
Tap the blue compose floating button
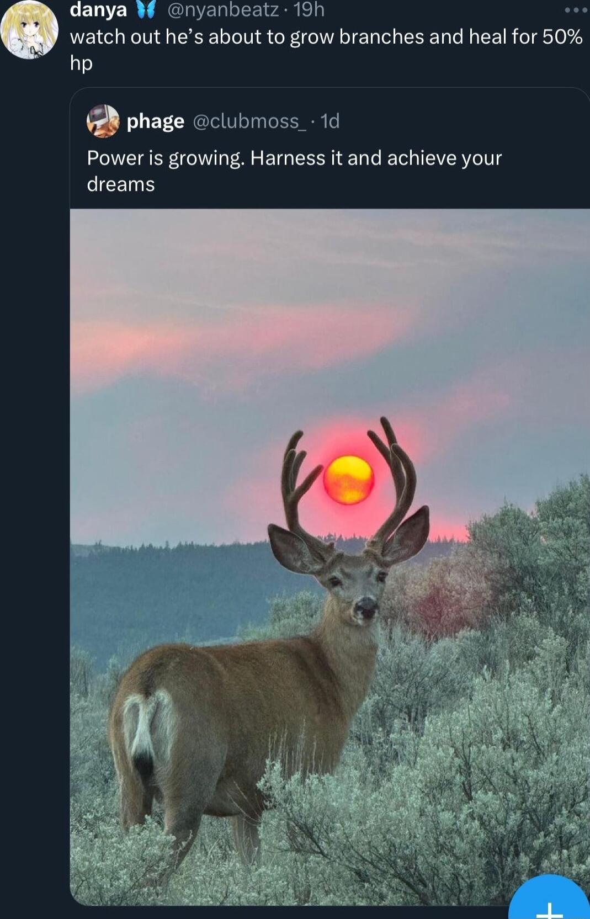coord(549,897)
